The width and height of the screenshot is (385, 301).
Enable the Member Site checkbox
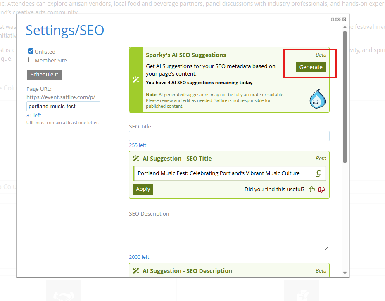pyautogui.click(x=31, y=59)
